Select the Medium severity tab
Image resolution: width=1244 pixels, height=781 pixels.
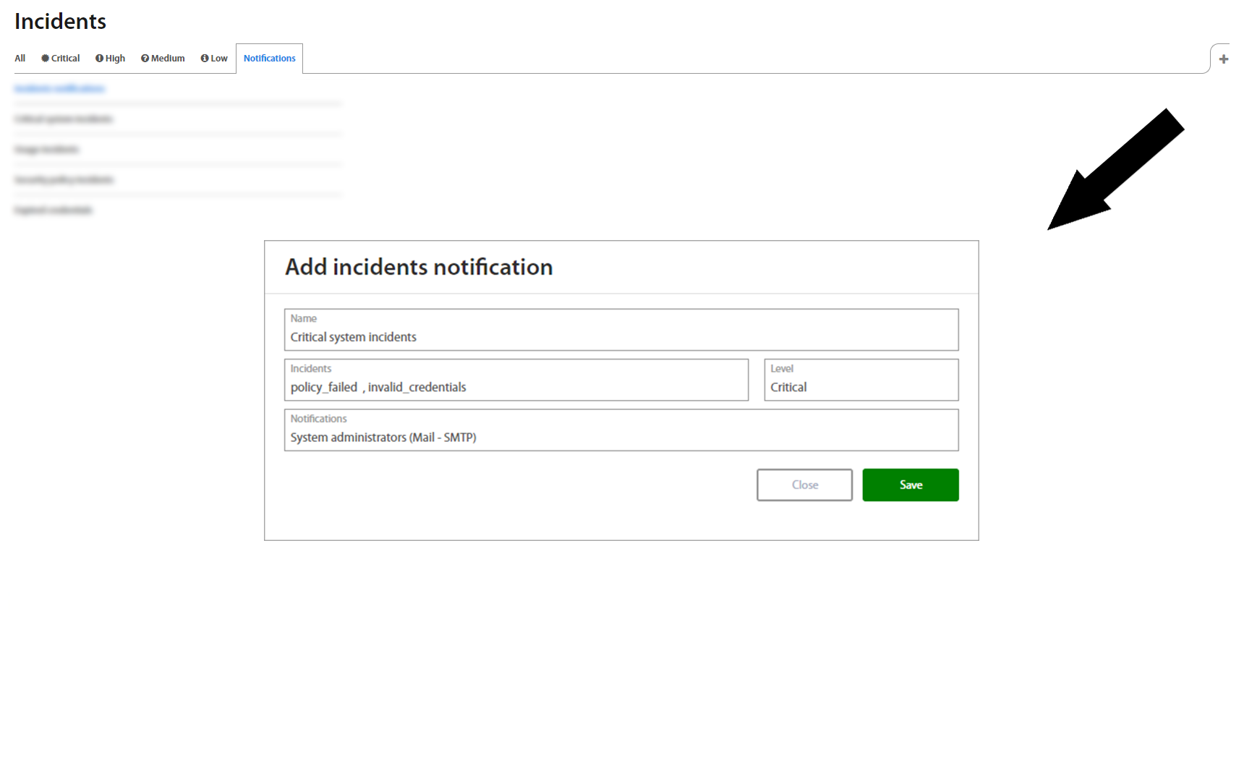coord(163,59)
